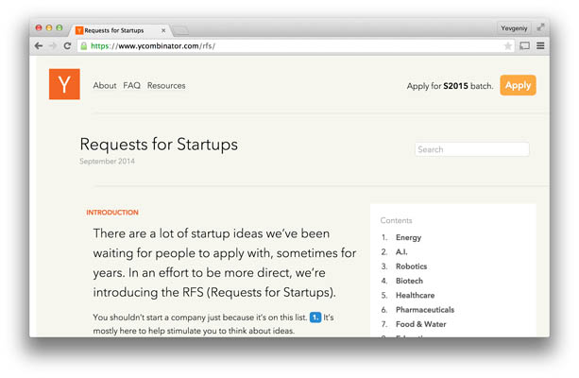Go to Robotics section from Contents
The height and width of the screenshot is (378, 579).
pos(411,266)
